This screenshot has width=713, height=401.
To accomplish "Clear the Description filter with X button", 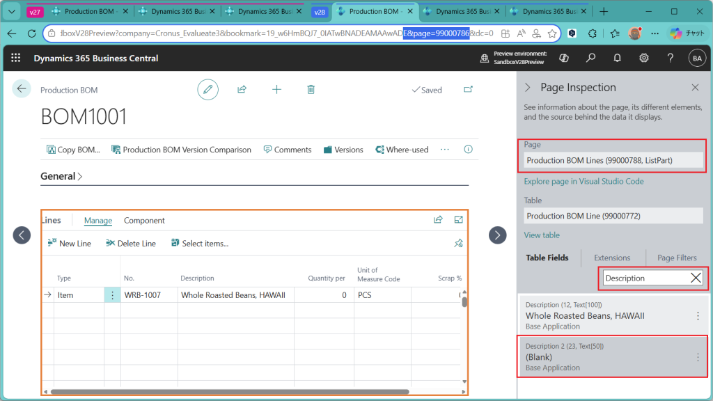I will point(695,278).
